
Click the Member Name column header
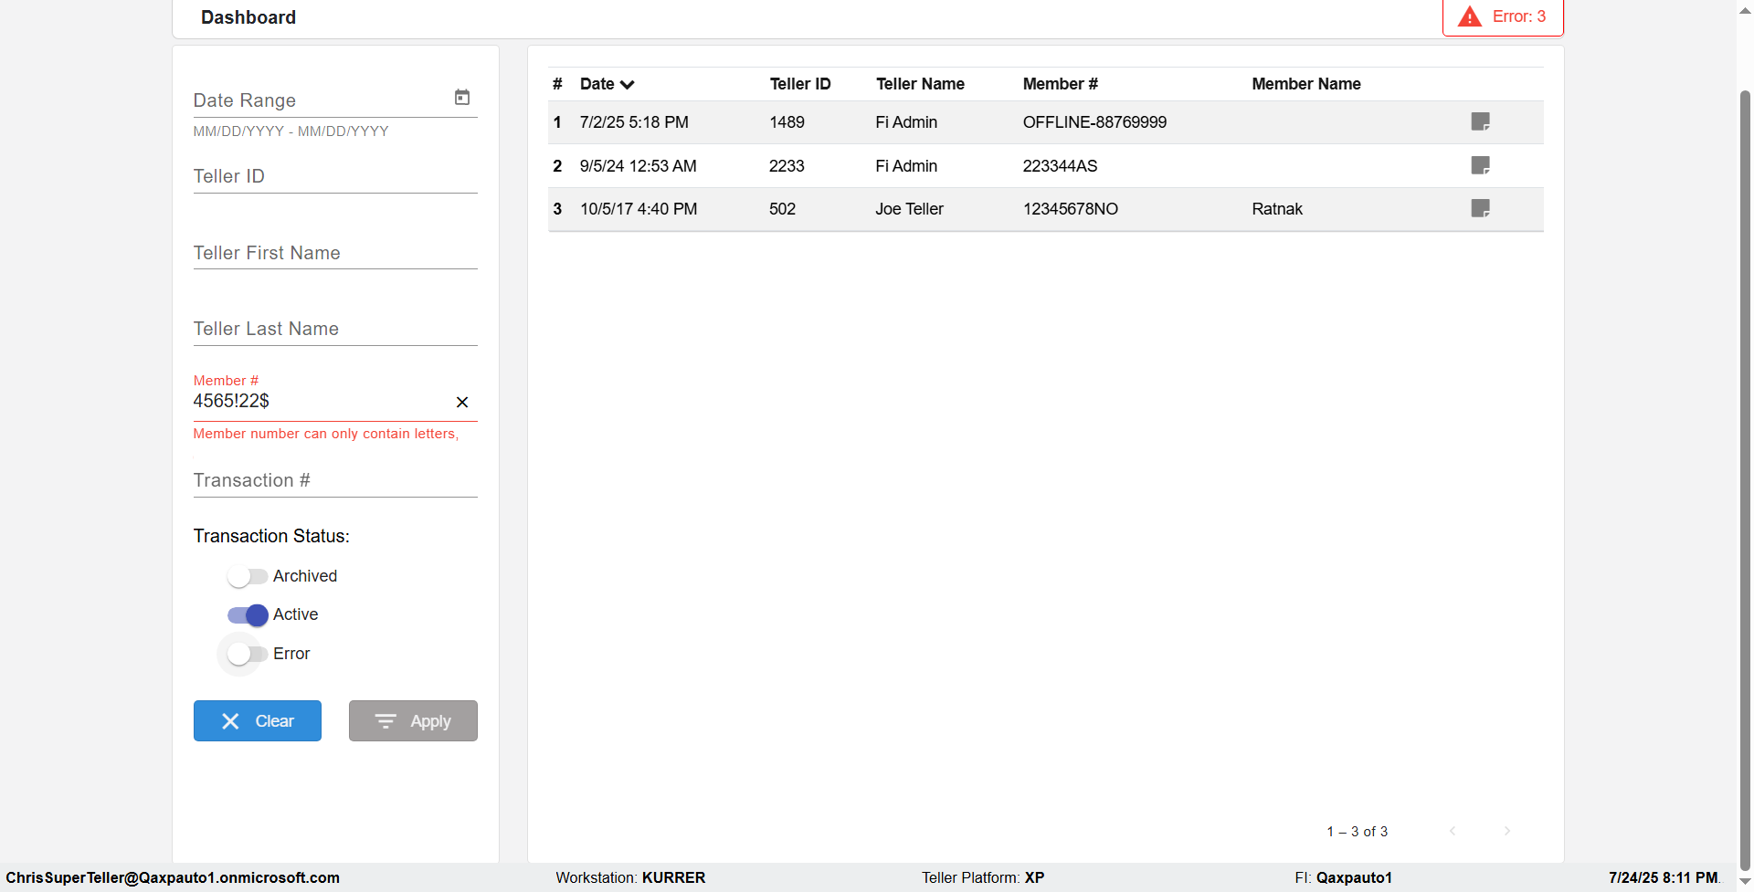click(1305, 84)
